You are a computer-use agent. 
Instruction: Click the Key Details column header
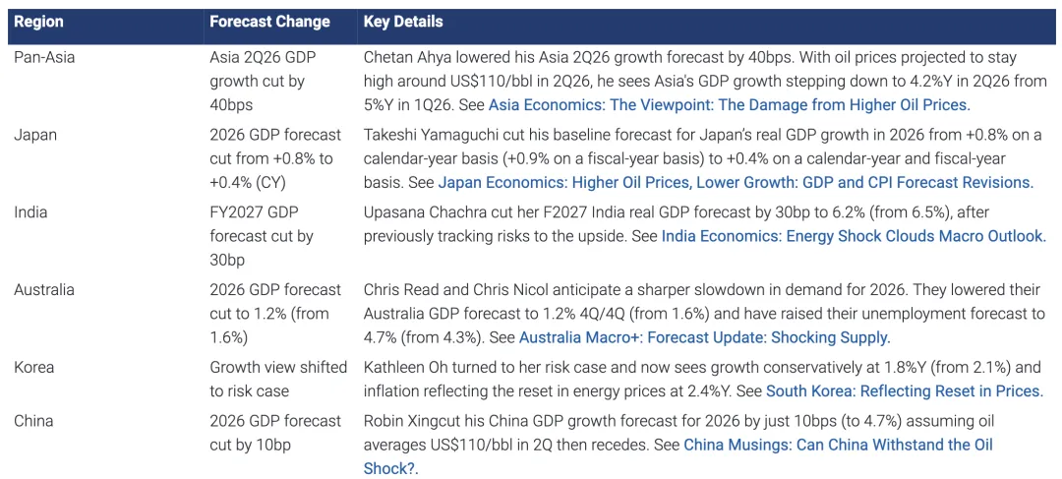point(403,22)
